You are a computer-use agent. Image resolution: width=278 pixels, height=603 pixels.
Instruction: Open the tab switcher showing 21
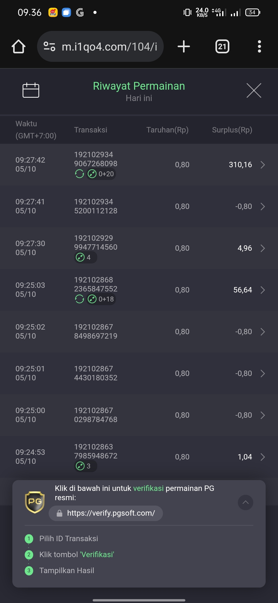tap(222, 47)
